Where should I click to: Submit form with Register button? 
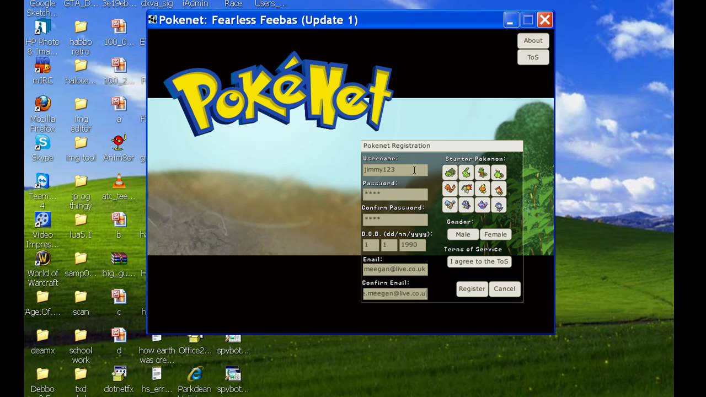472,289
